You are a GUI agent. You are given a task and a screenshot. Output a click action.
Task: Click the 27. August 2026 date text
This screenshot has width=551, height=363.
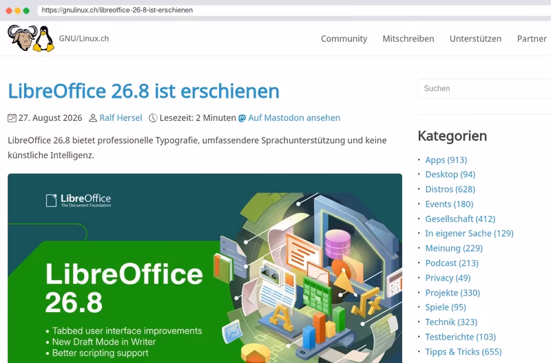click(x=50, y=118)
